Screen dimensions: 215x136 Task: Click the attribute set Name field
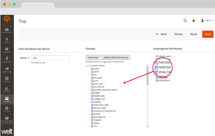coord(50,58)
